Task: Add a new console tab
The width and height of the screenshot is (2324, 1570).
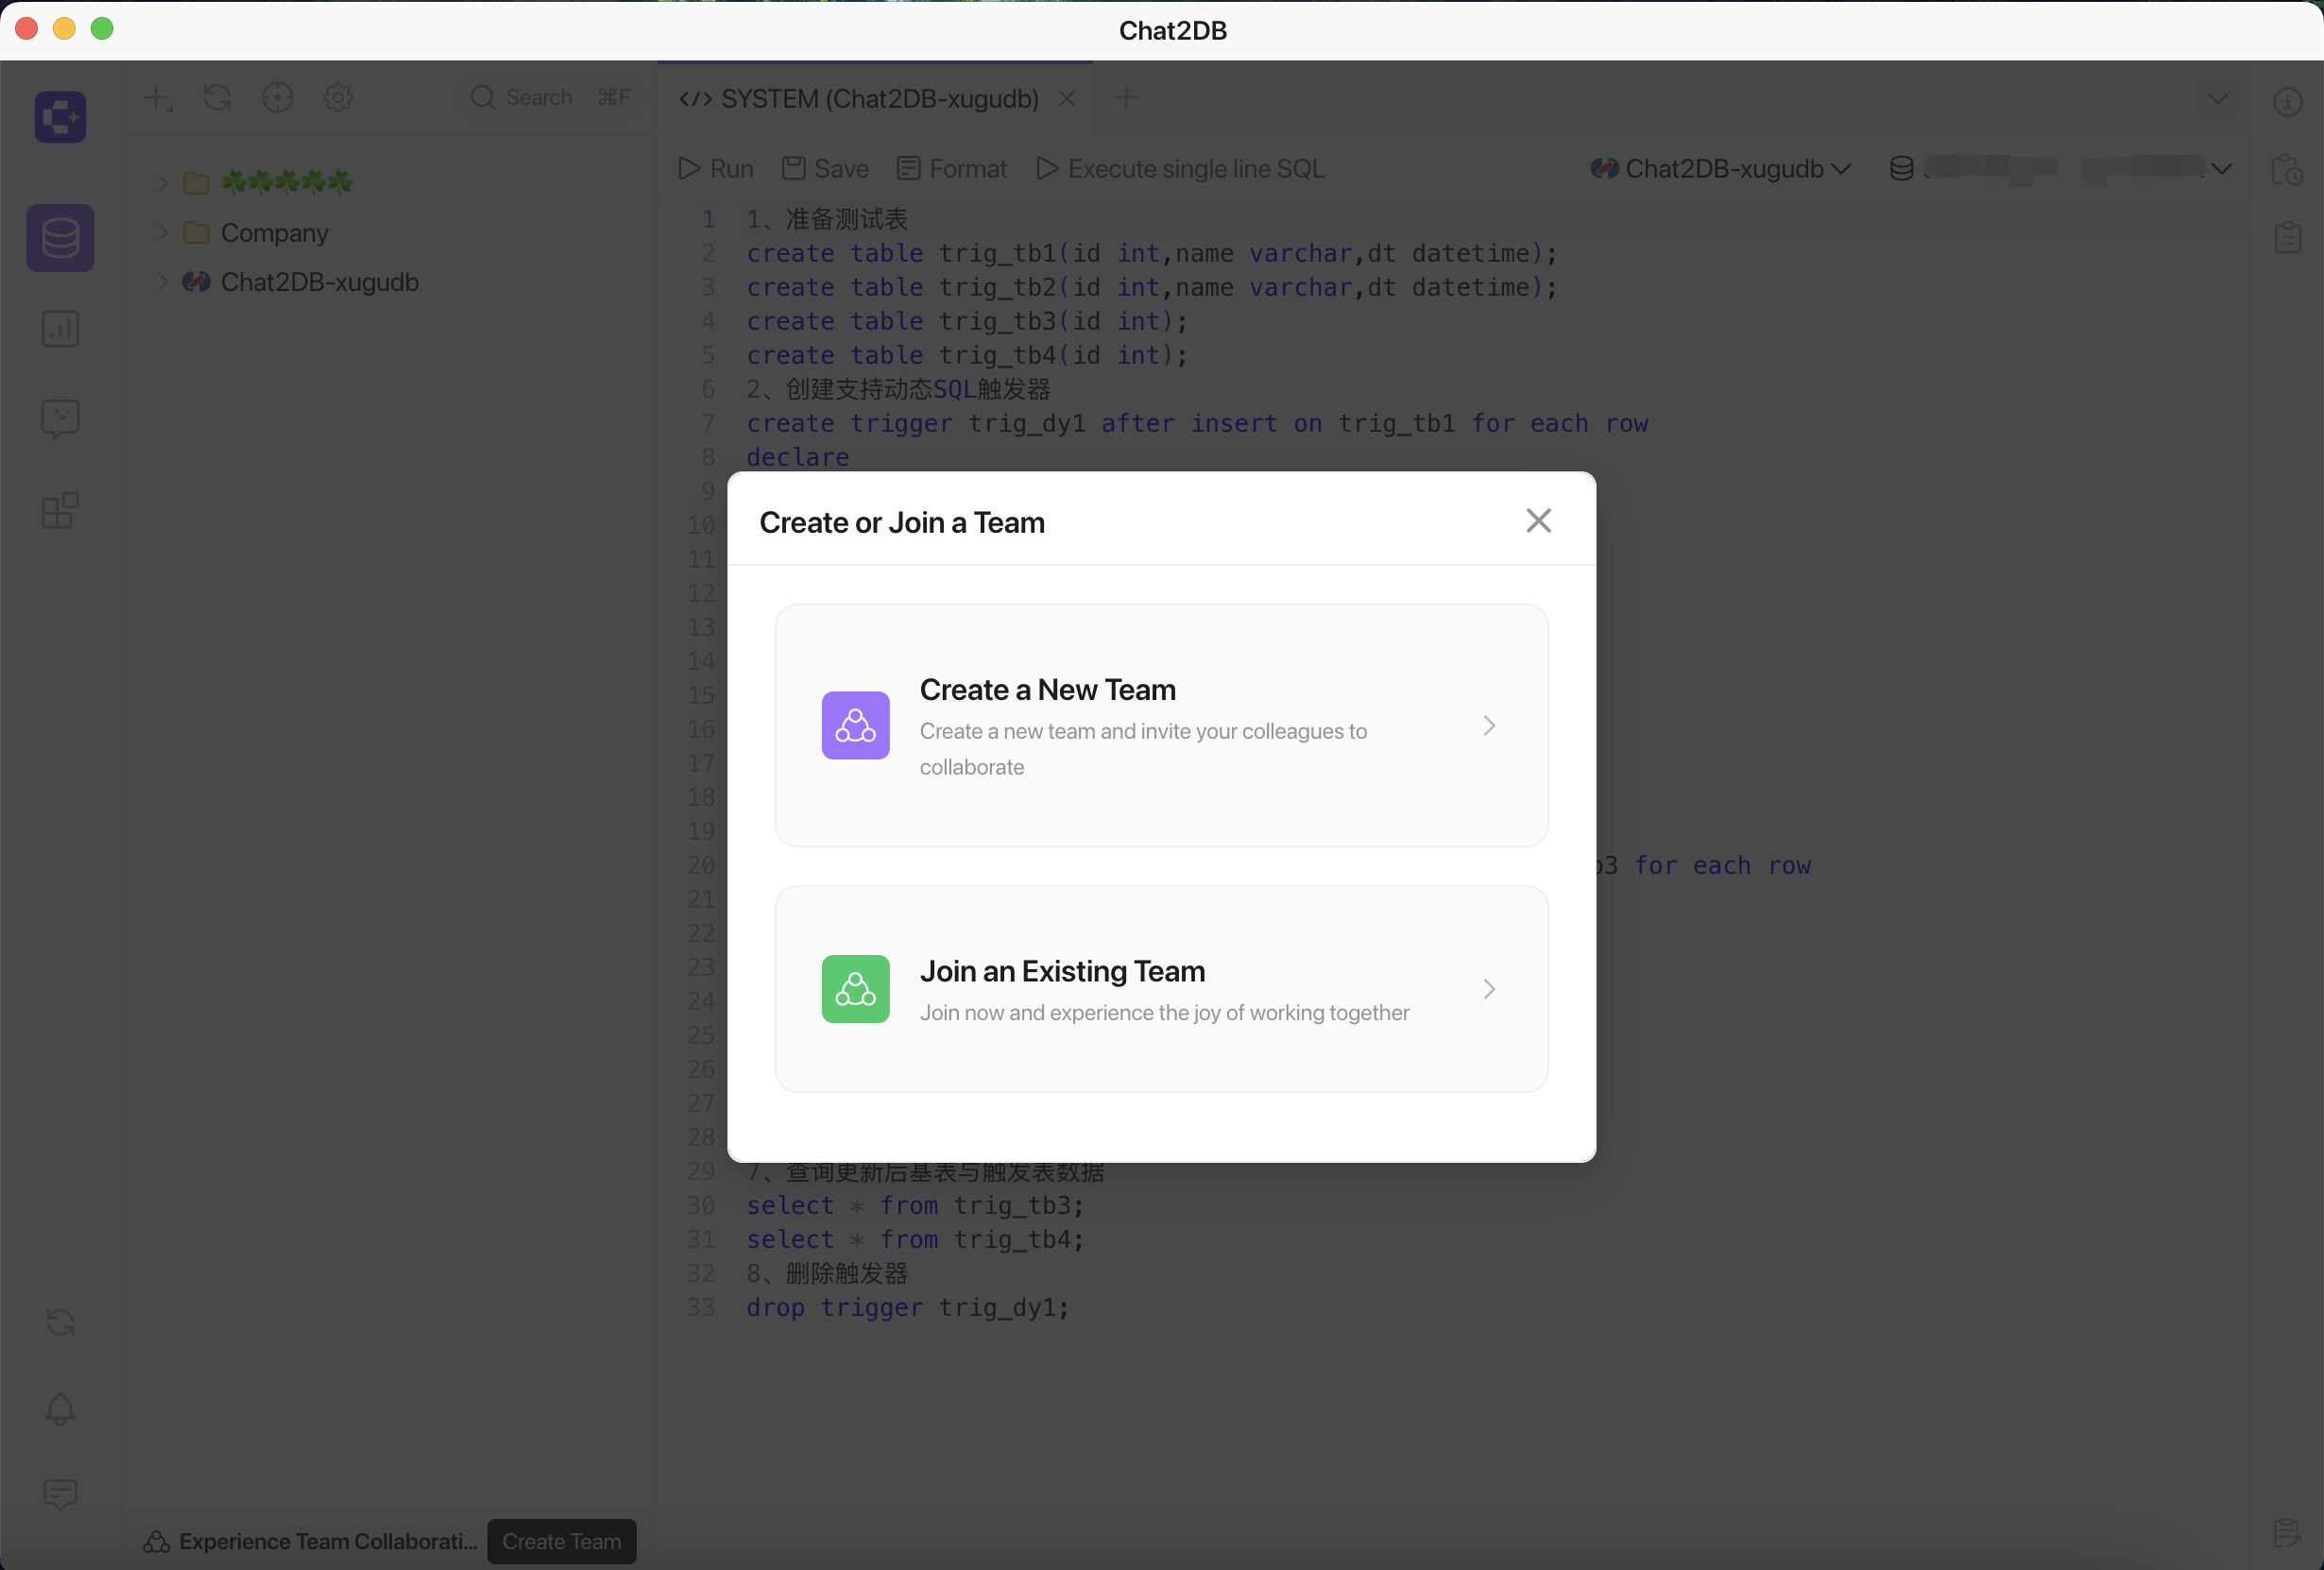Action: (1126, 98)
